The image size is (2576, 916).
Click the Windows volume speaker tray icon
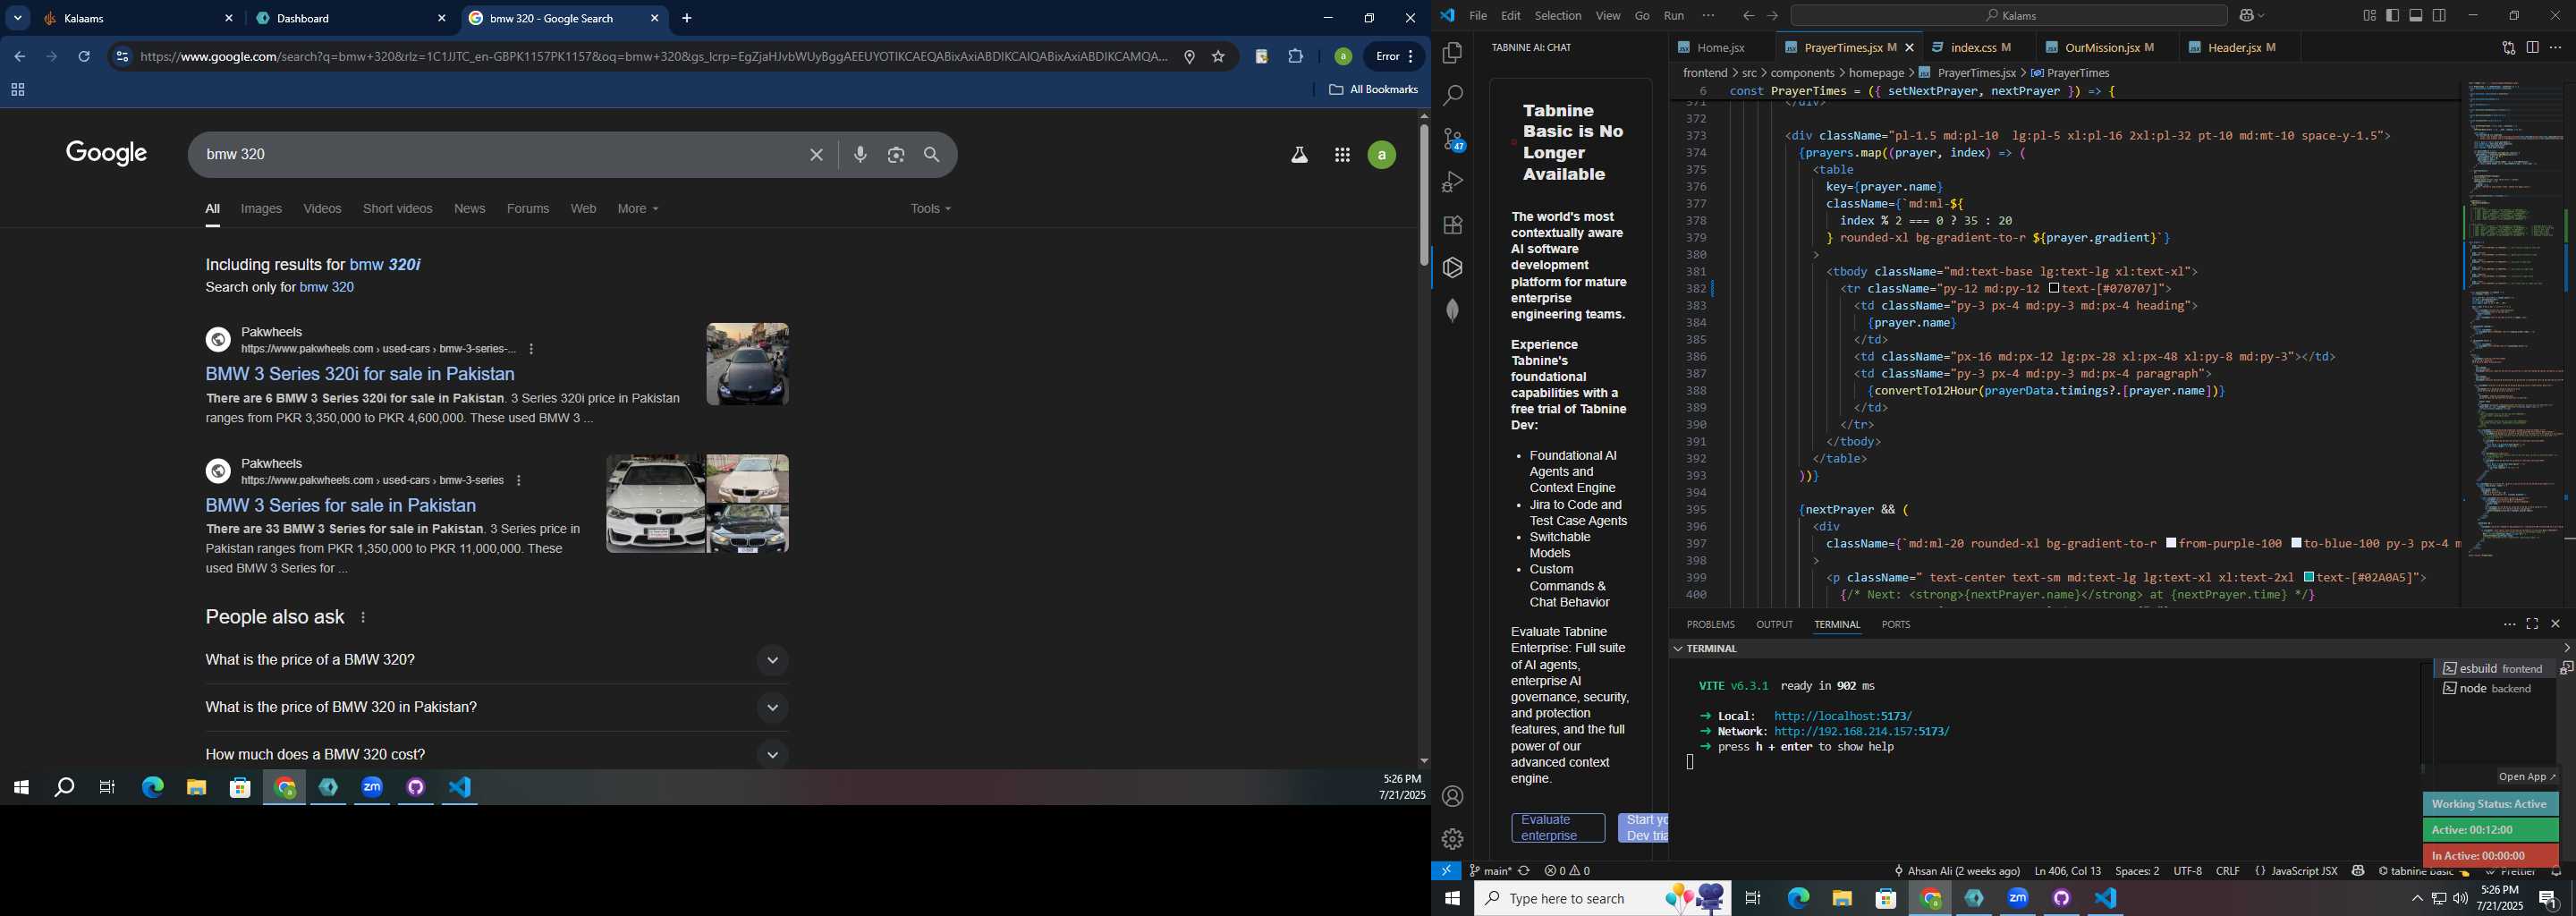point(2460,898)
